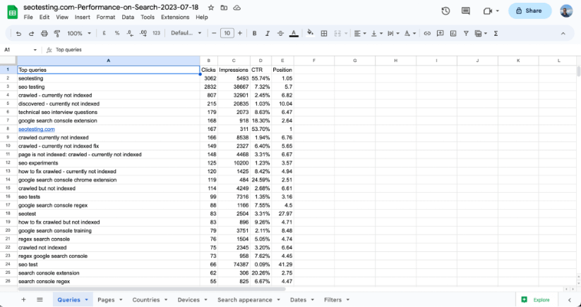The height and width of the screenshot is (307, 581).
Task: Open the text color picker
Action: [294, 34]
